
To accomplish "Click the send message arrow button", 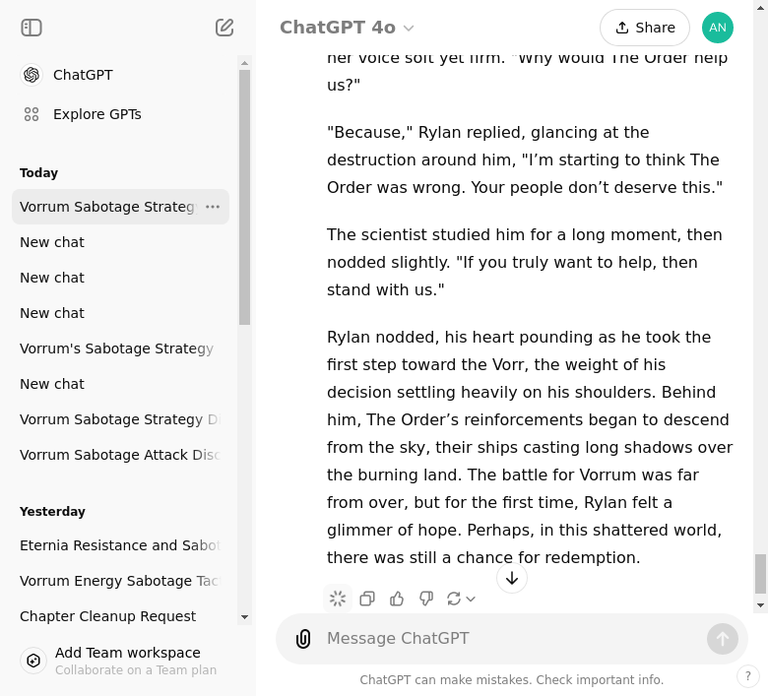I will pos(723,639).
